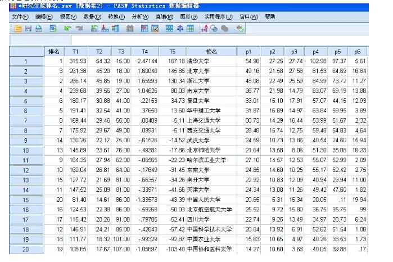Click the gray Redo arrow icon
The image size is (393, 262).
click(x=79, y=29)
